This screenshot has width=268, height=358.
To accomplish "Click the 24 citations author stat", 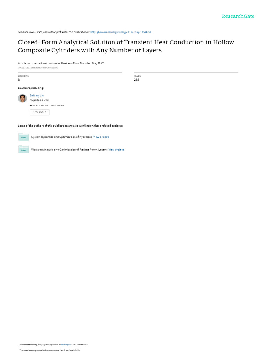I will pos(57,106).
